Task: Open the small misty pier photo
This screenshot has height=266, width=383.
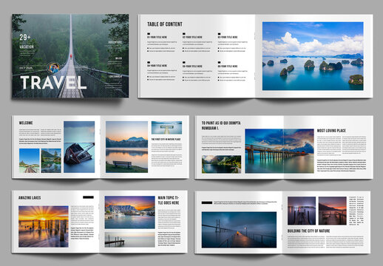Action: (166, 128)
